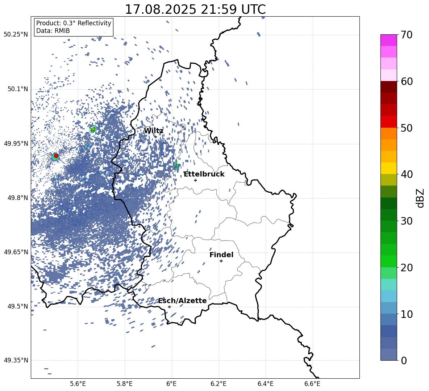Pick the bright red 50 dBZ swatch
Viewport: 429px width, 391px height.
pos(388,122)
